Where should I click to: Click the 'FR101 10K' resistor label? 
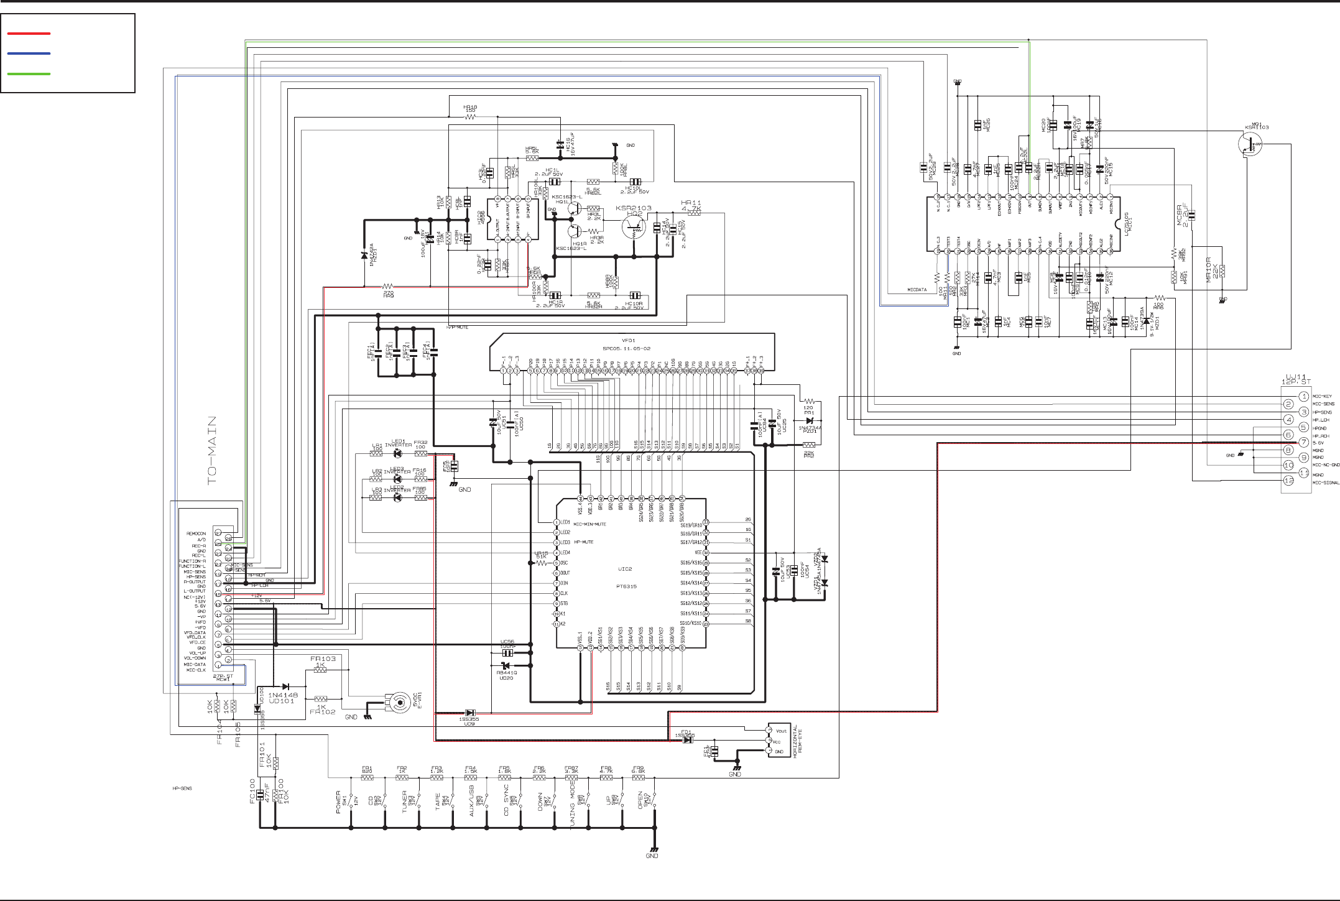tap(266, 756)
